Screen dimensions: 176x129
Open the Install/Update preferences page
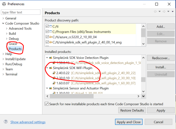[x=15, y=59]
